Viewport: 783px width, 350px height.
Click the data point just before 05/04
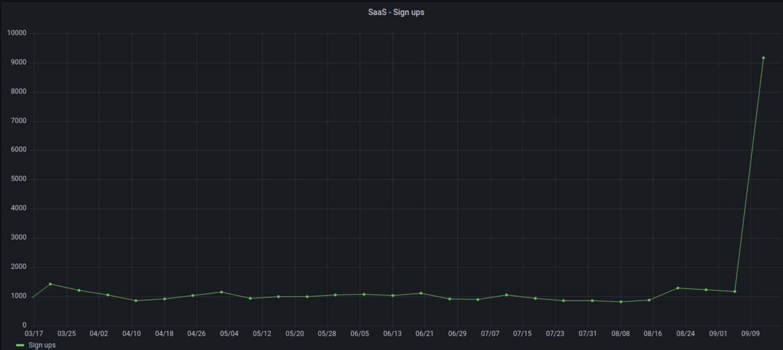coord(222,292)
